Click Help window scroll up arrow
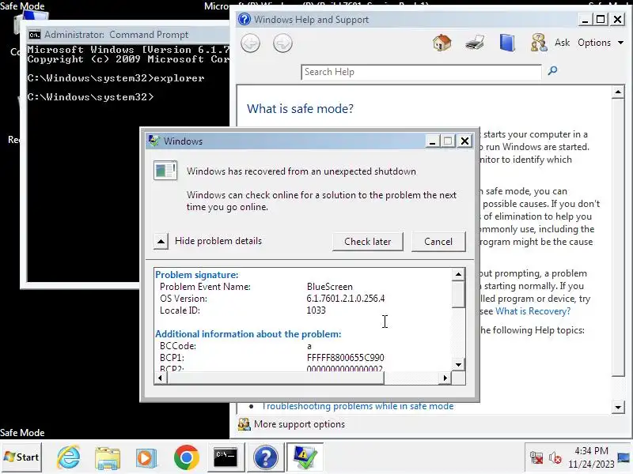This screenshot has width=633, height=474. (618, 92)
